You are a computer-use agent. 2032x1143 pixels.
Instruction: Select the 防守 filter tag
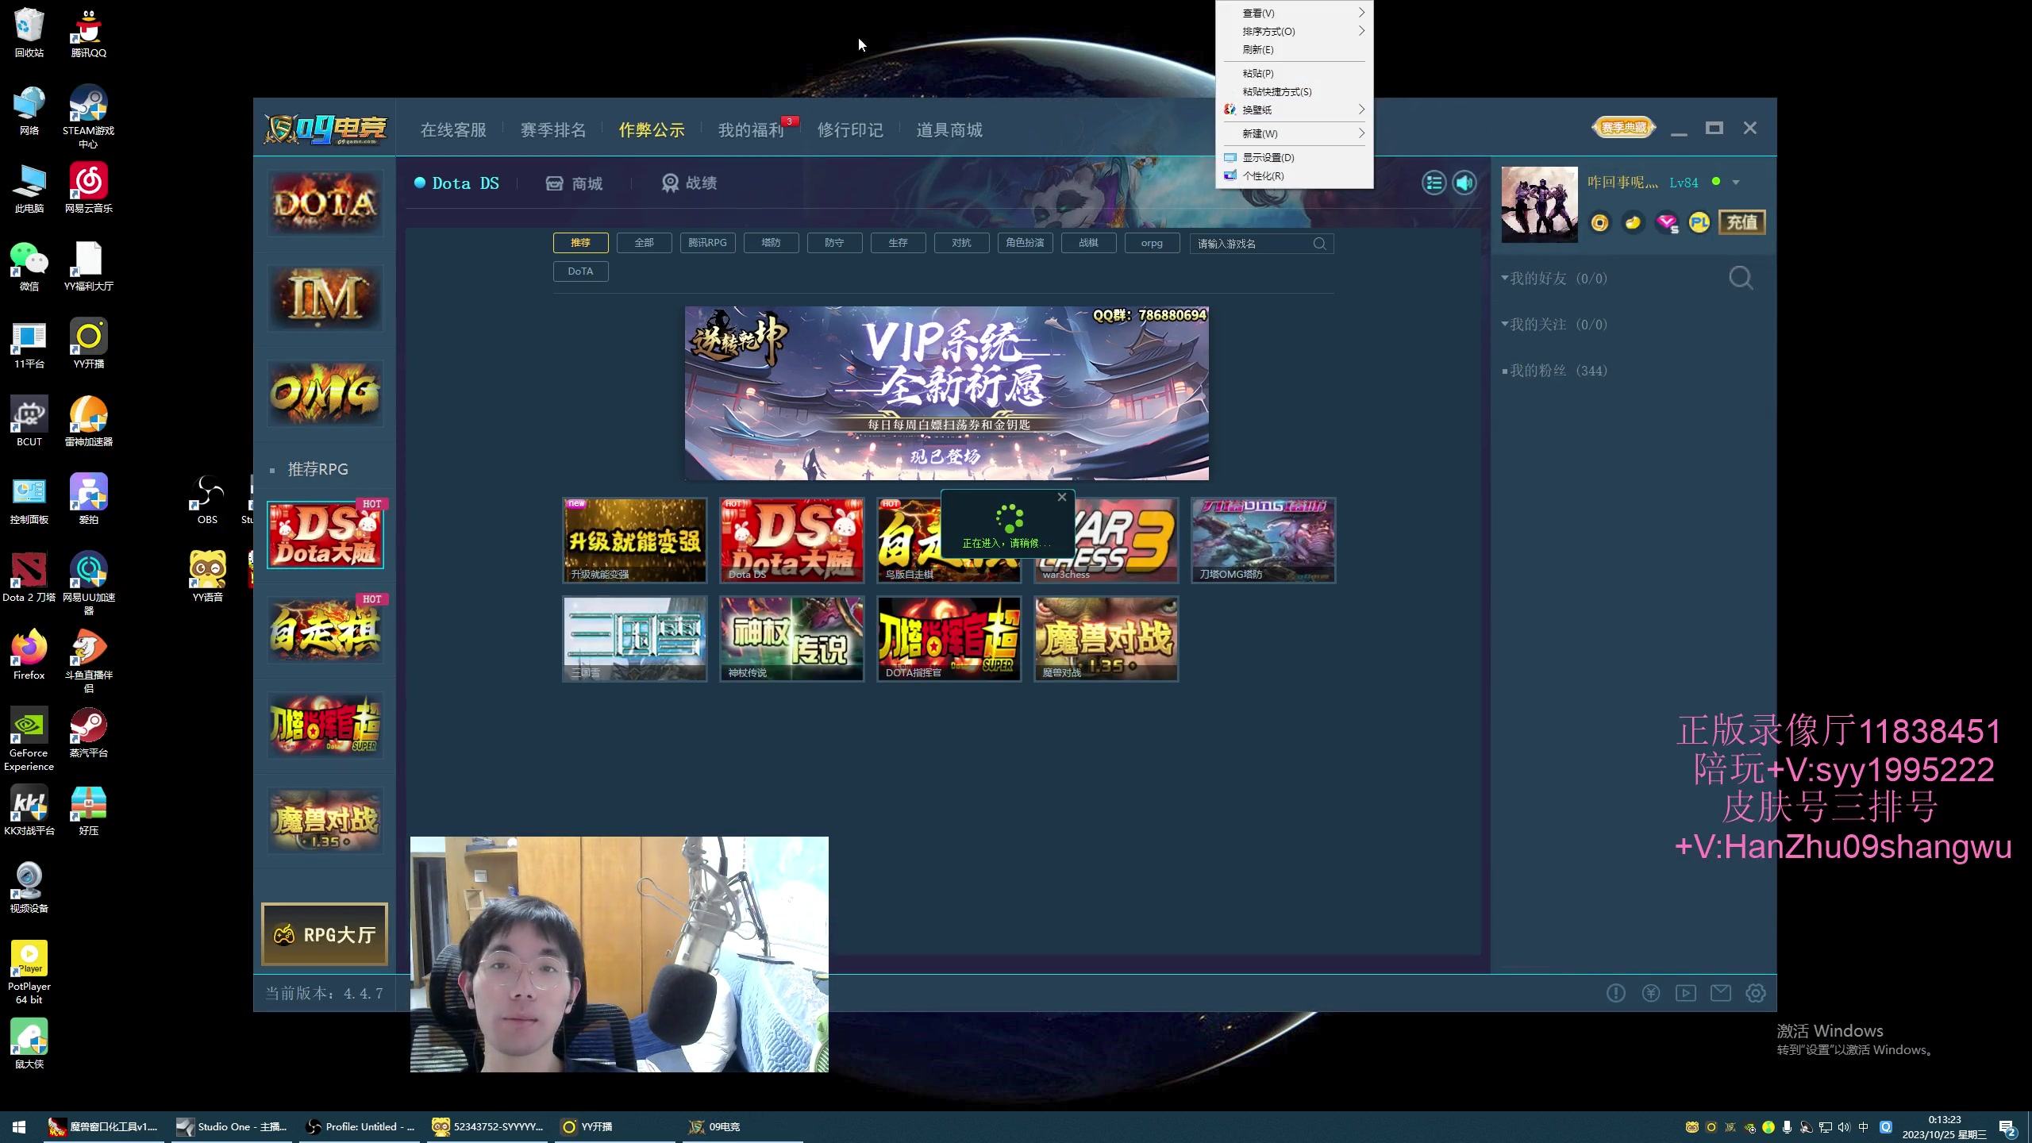click(x=834, y=243)
